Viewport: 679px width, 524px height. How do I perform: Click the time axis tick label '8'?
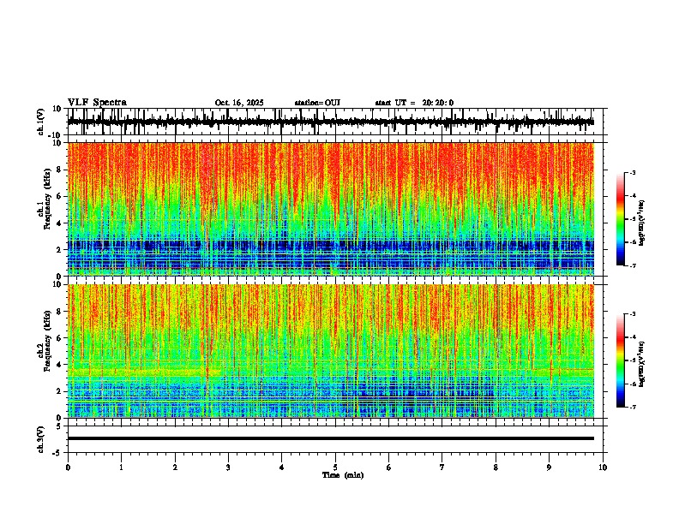496,467
